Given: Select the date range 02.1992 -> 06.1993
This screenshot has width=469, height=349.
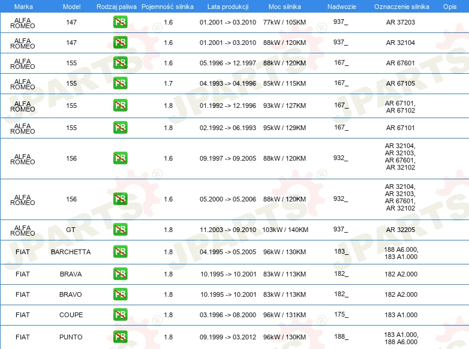Looking at the screenshot, I should tap(228, 128).
